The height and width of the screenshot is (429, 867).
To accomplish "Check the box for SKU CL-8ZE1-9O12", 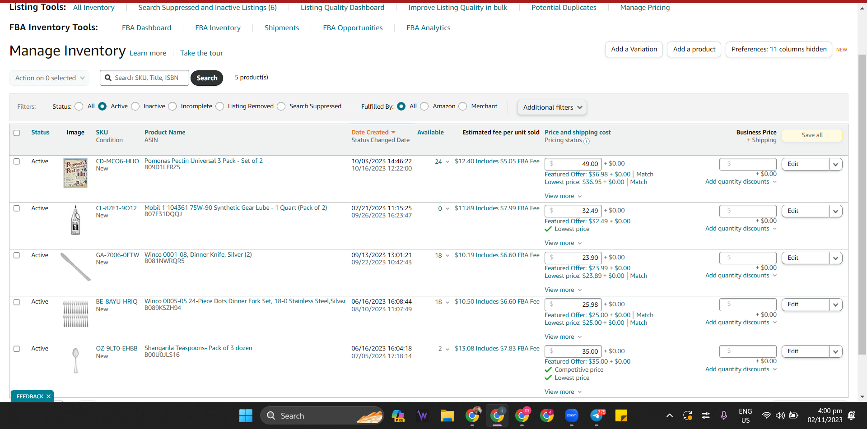I will 17,208.
